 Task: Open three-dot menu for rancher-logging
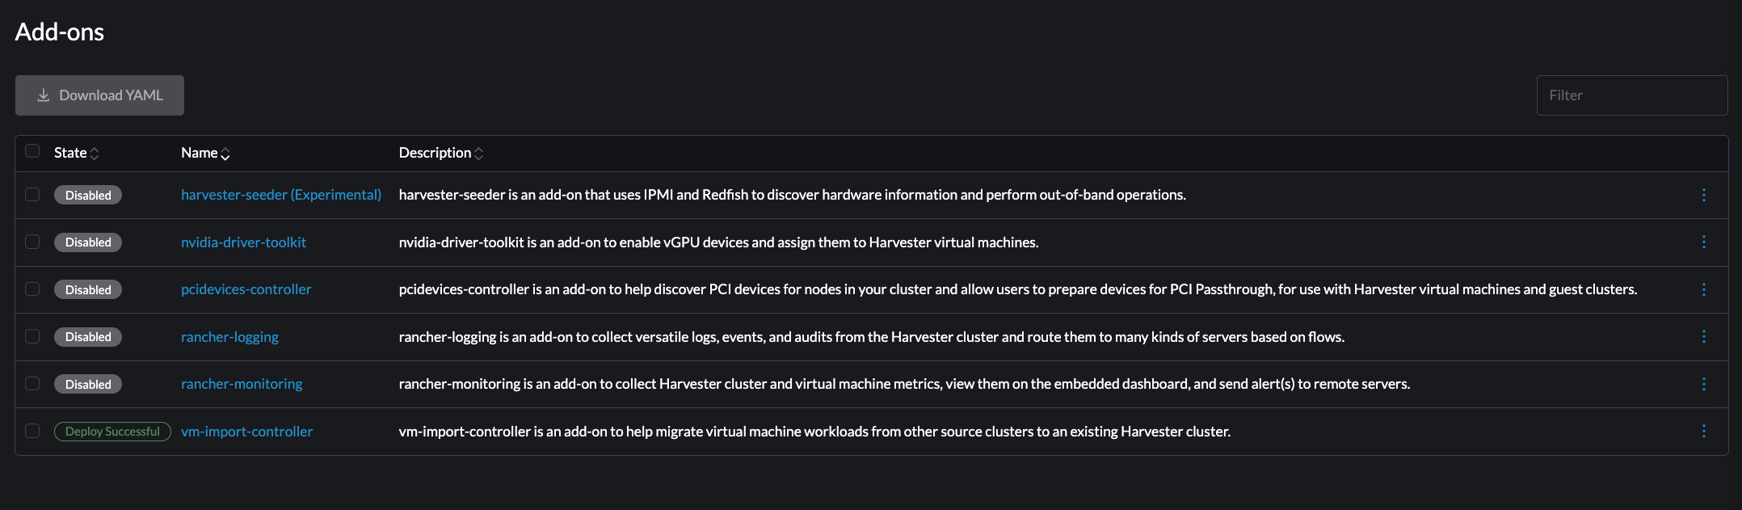click(x=1703, y=337)
